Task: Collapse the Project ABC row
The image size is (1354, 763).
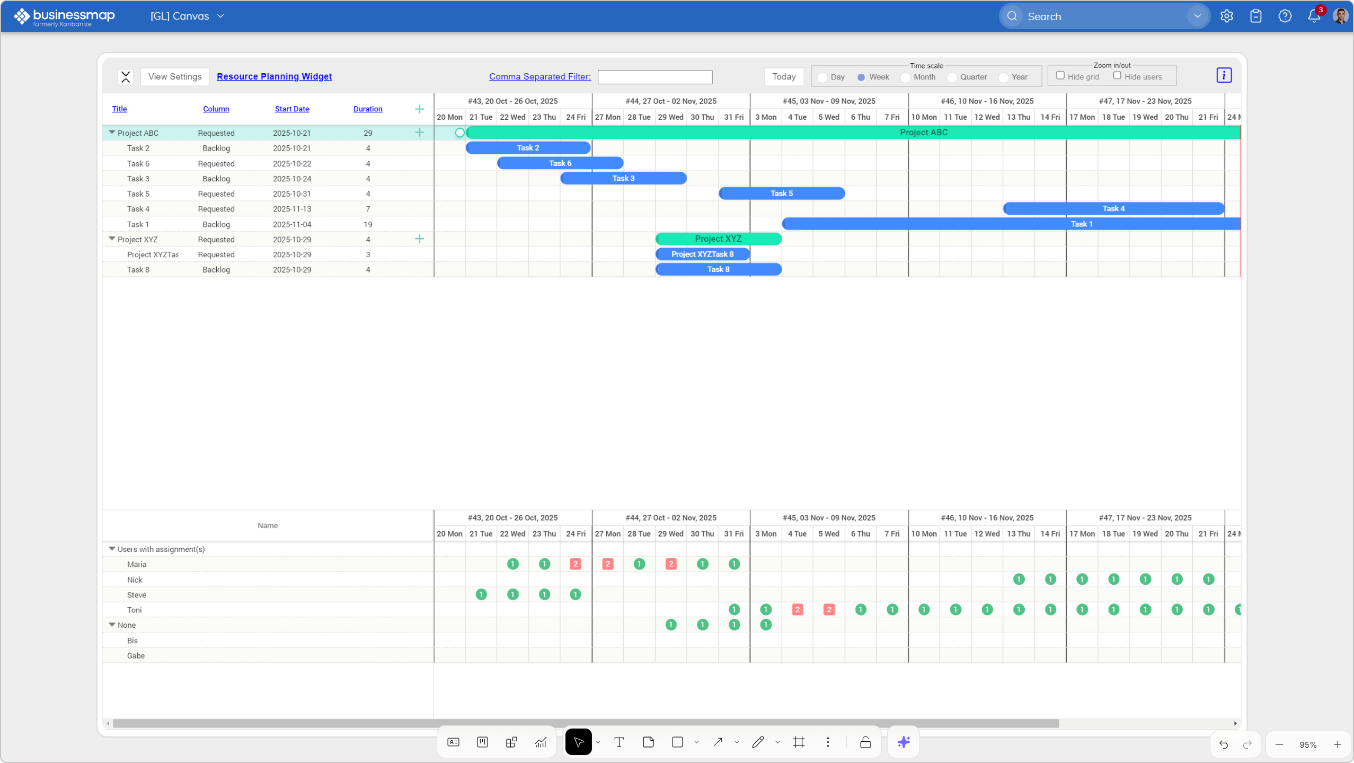Action: click(111, 133)
